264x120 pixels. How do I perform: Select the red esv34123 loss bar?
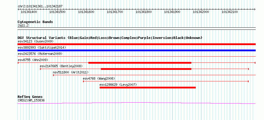[136, 44]
